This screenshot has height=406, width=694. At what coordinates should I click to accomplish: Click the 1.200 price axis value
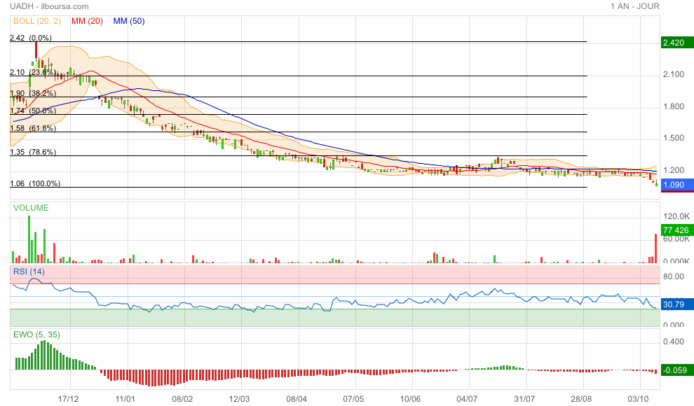(x=673, y=170)
